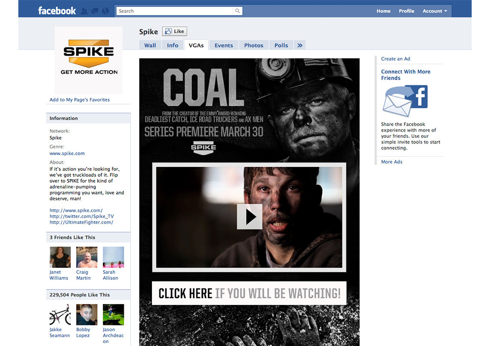Select the VGAs tab
Viewport: 490px width, 346px height.
pos(196,45)
